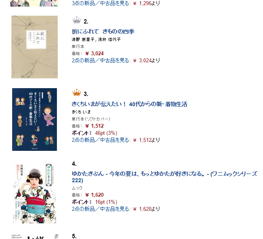
Task: Click the partially visible top book cover
Action: coord(35,4)
